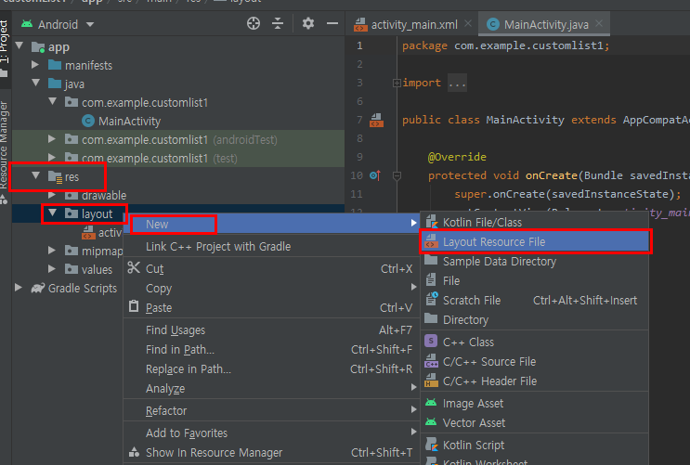Image resolution: width=690 pixels, height=465 pixels.
Task: Choose Show In Resource Manager
Action: tap(271, 452)
